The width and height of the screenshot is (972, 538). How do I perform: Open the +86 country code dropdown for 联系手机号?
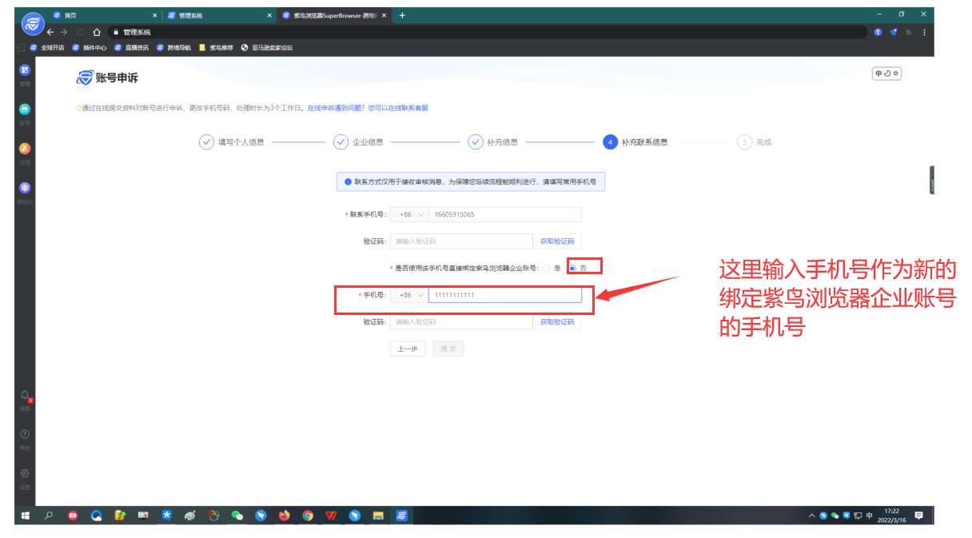click(409, 213)
